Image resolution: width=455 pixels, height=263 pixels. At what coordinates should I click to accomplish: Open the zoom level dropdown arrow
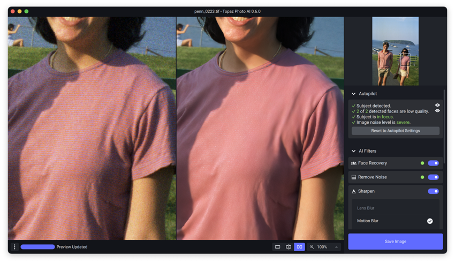click(336, 247)
